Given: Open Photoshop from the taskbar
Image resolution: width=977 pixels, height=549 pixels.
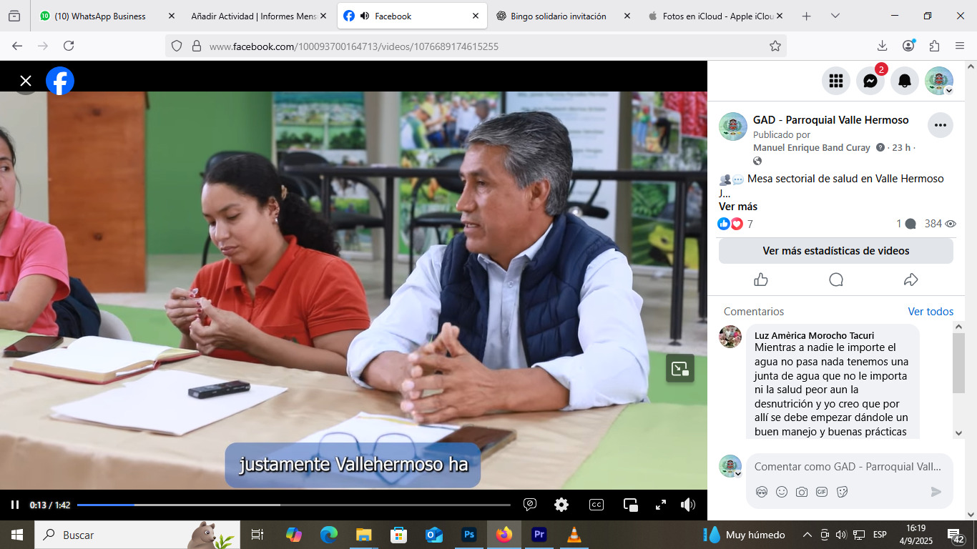Looking at the screenshot, I should (x=469, y=535).
